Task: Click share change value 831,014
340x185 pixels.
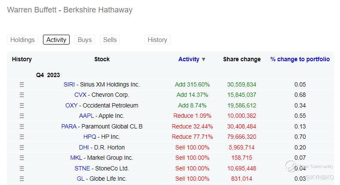Action: click(x=242, y=179)
